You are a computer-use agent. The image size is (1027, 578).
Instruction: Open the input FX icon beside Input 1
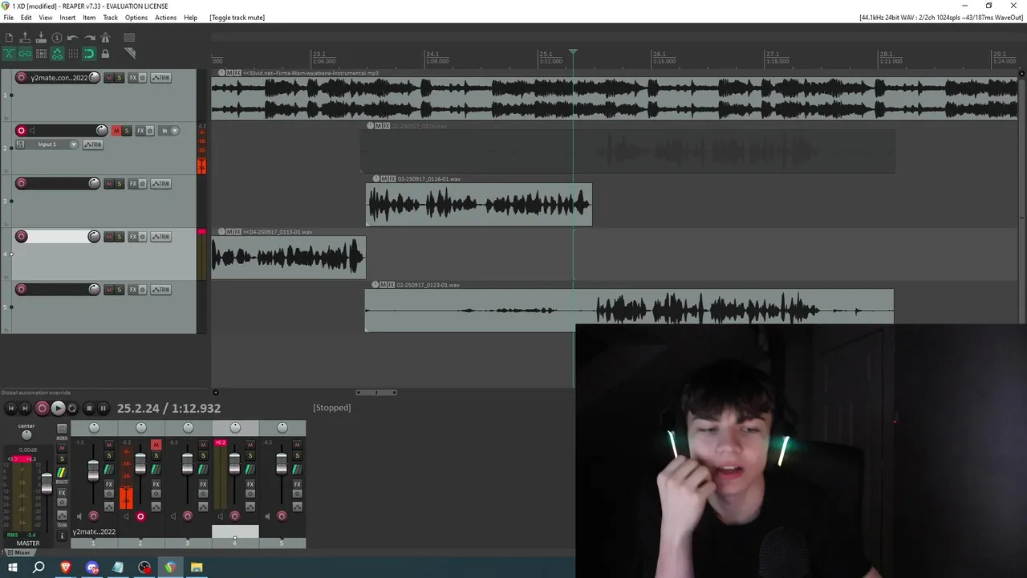coord(21,144)
